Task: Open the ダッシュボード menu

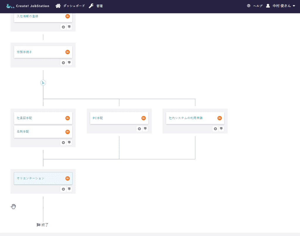Action: pyautogui.click(x=70, y=6)
